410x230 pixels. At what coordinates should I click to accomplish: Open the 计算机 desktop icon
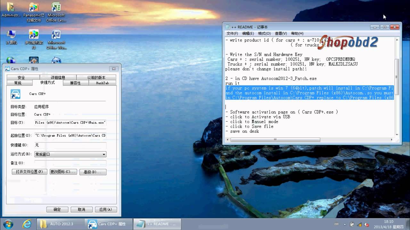pos(11,37)
